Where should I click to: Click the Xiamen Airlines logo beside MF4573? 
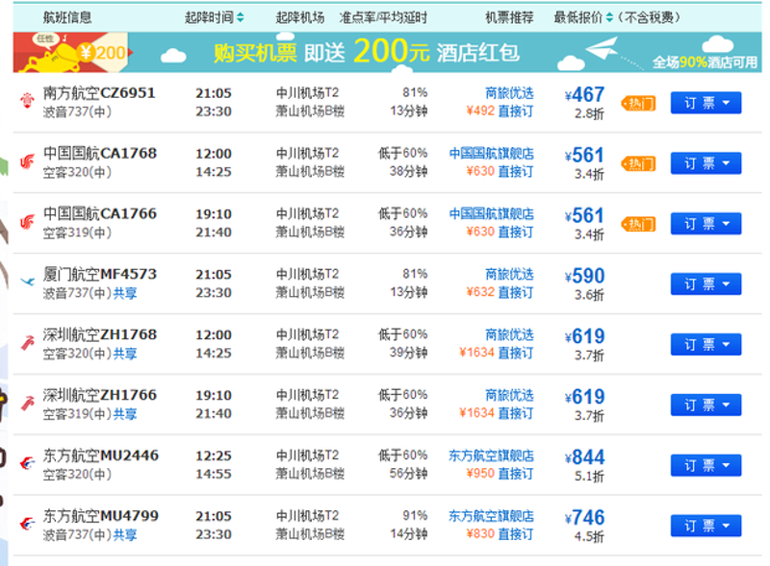(27, 282)
